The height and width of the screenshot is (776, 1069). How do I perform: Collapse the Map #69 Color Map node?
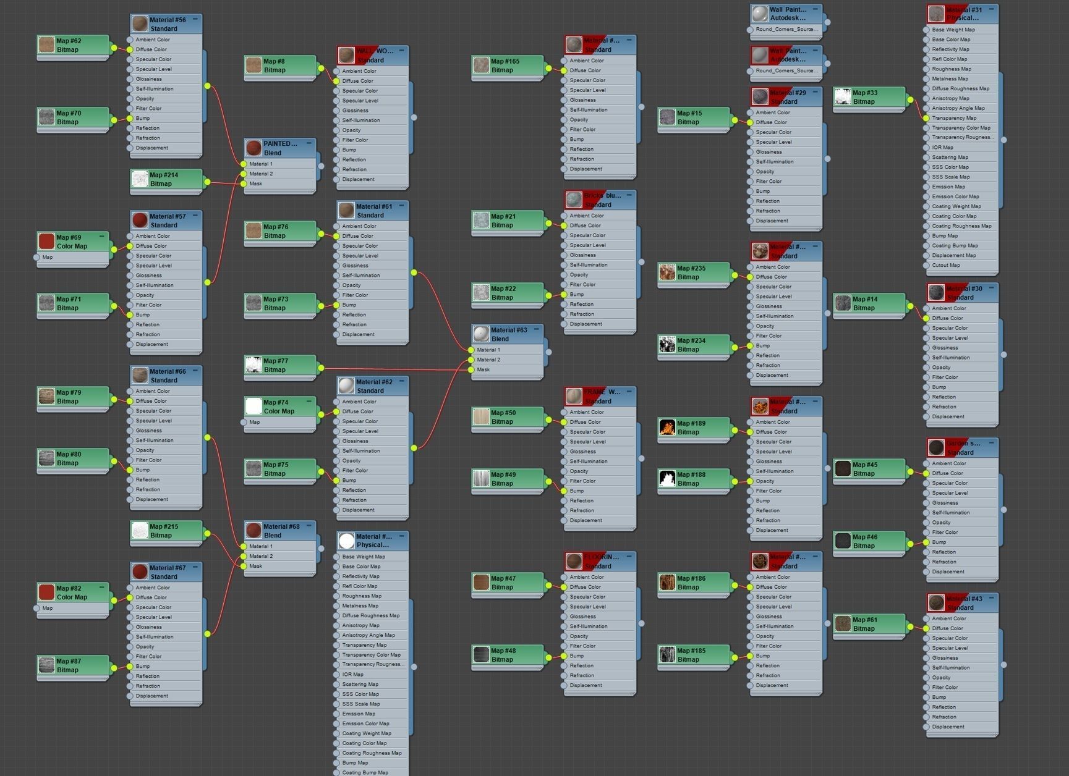tap(102, 237)
